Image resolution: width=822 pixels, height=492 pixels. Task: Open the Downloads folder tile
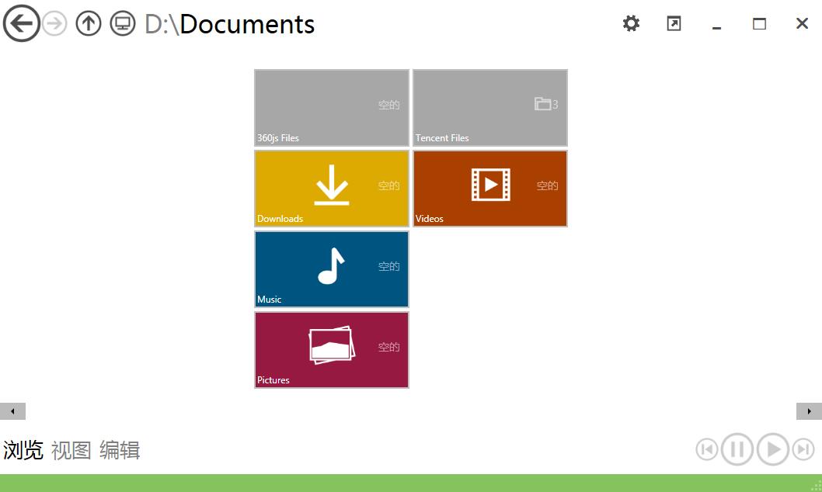[332, 189]
